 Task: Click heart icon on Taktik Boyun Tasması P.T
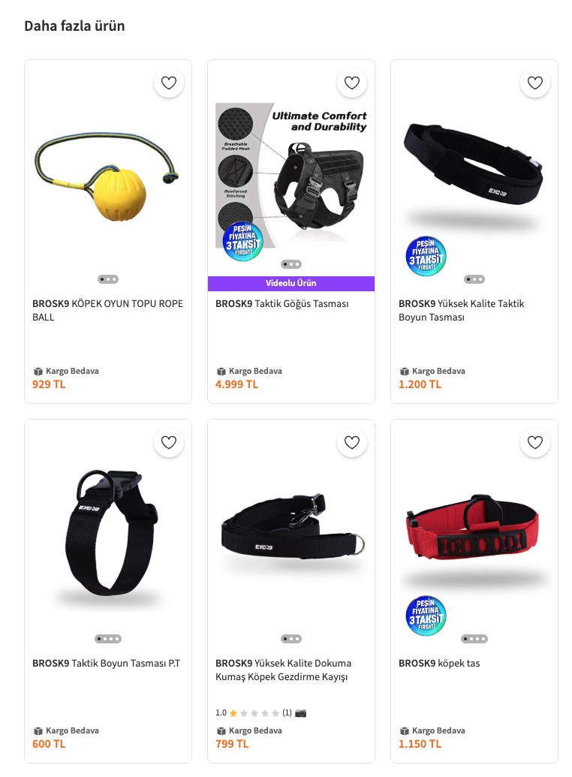169,442
